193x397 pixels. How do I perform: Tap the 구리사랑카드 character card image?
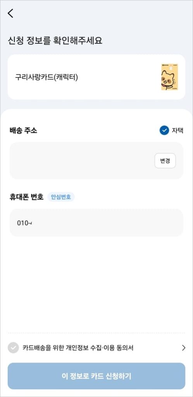pos(169,77)
